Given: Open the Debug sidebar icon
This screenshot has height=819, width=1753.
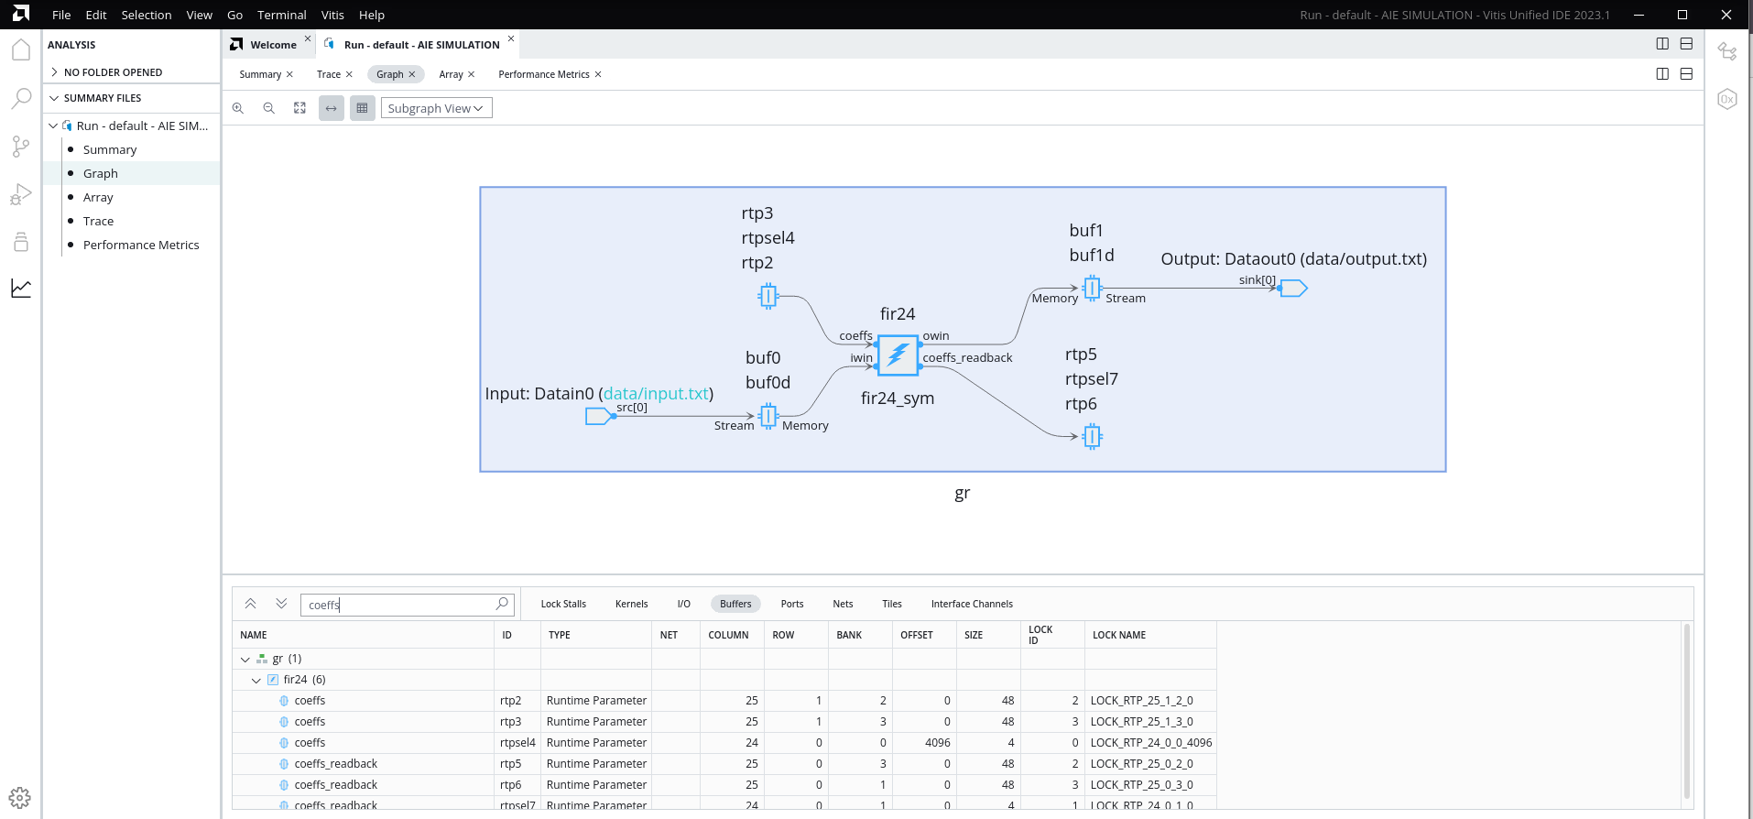Looking at the screenshot, I should pyautogui.click(x=21, y=194).
